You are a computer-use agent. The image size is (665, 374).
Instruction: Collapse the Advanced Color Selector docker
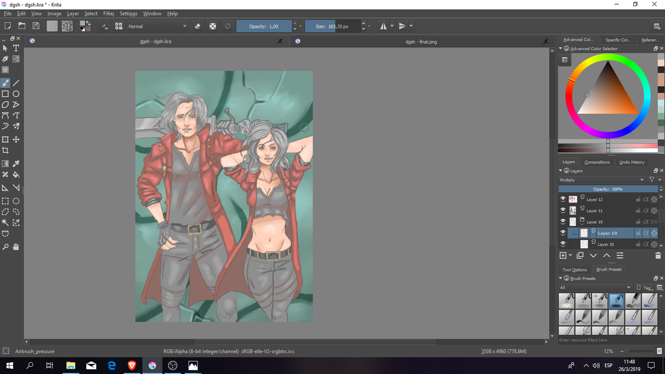561,48
